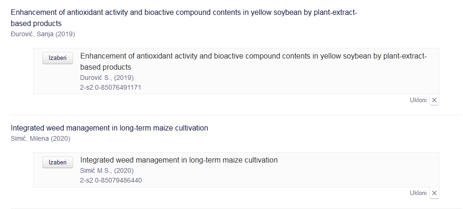Viewport: 463px width, 209px height.
Task: Click the X icon for the maize record
Action: tap(434, 193)
